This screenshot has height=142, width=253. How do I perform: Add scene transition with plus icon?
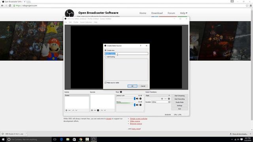point(162,99)
